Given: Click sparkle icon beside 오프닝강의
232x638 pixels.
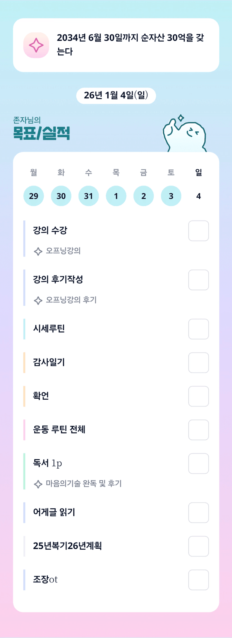Looking at the screenshot, I should [x=38, y=251].
